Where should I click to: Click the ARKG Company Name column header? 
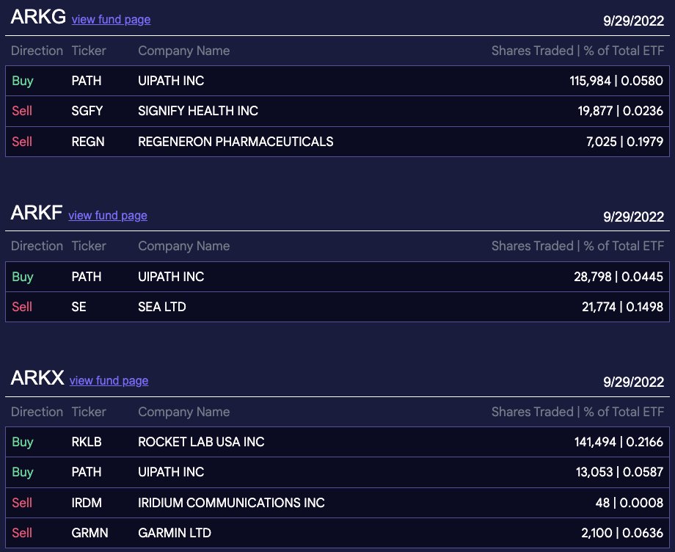[184, 51]
